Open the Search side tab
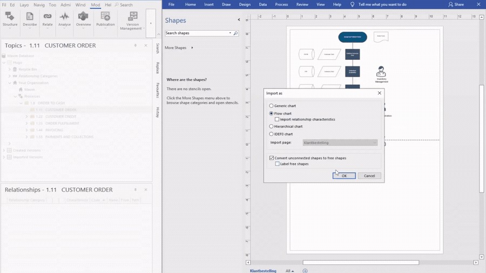The width and height of the screenshot is (486, 273). point(158,48)
